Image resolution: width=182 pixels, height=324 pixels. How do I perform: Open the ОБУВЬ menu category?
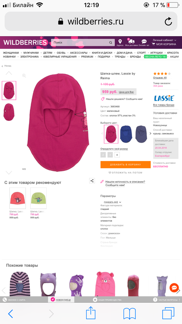pos(61,53)
